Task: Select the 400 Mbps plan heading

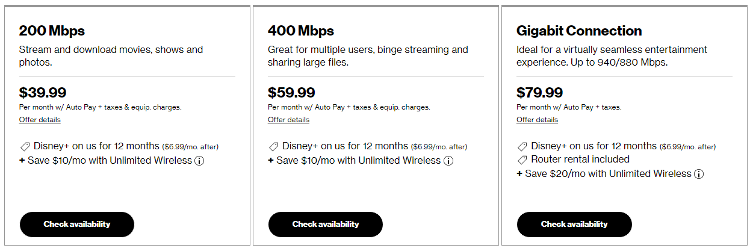Action: [x=301, y=31]
